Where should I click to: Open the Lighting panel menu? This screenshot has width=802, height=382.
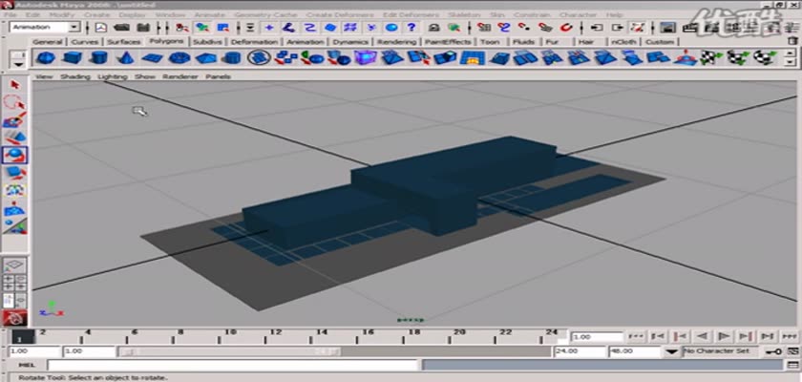click(113, 76)
